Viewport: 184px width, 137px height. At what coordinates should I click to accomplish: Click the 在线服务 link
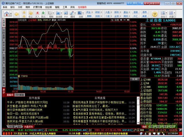click(82, 7)
